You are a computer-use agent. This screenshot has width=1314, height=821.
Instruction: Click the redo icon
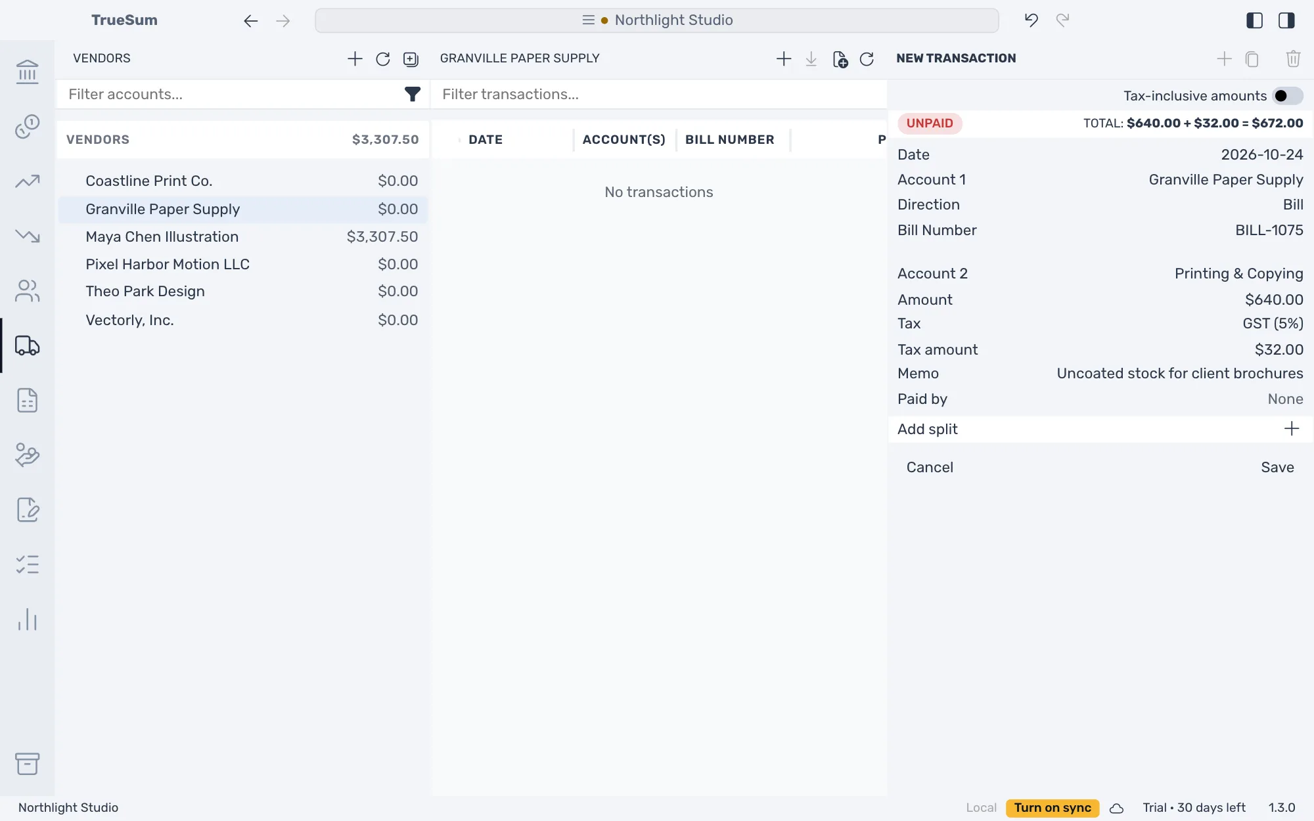[x=1063, y=20]
